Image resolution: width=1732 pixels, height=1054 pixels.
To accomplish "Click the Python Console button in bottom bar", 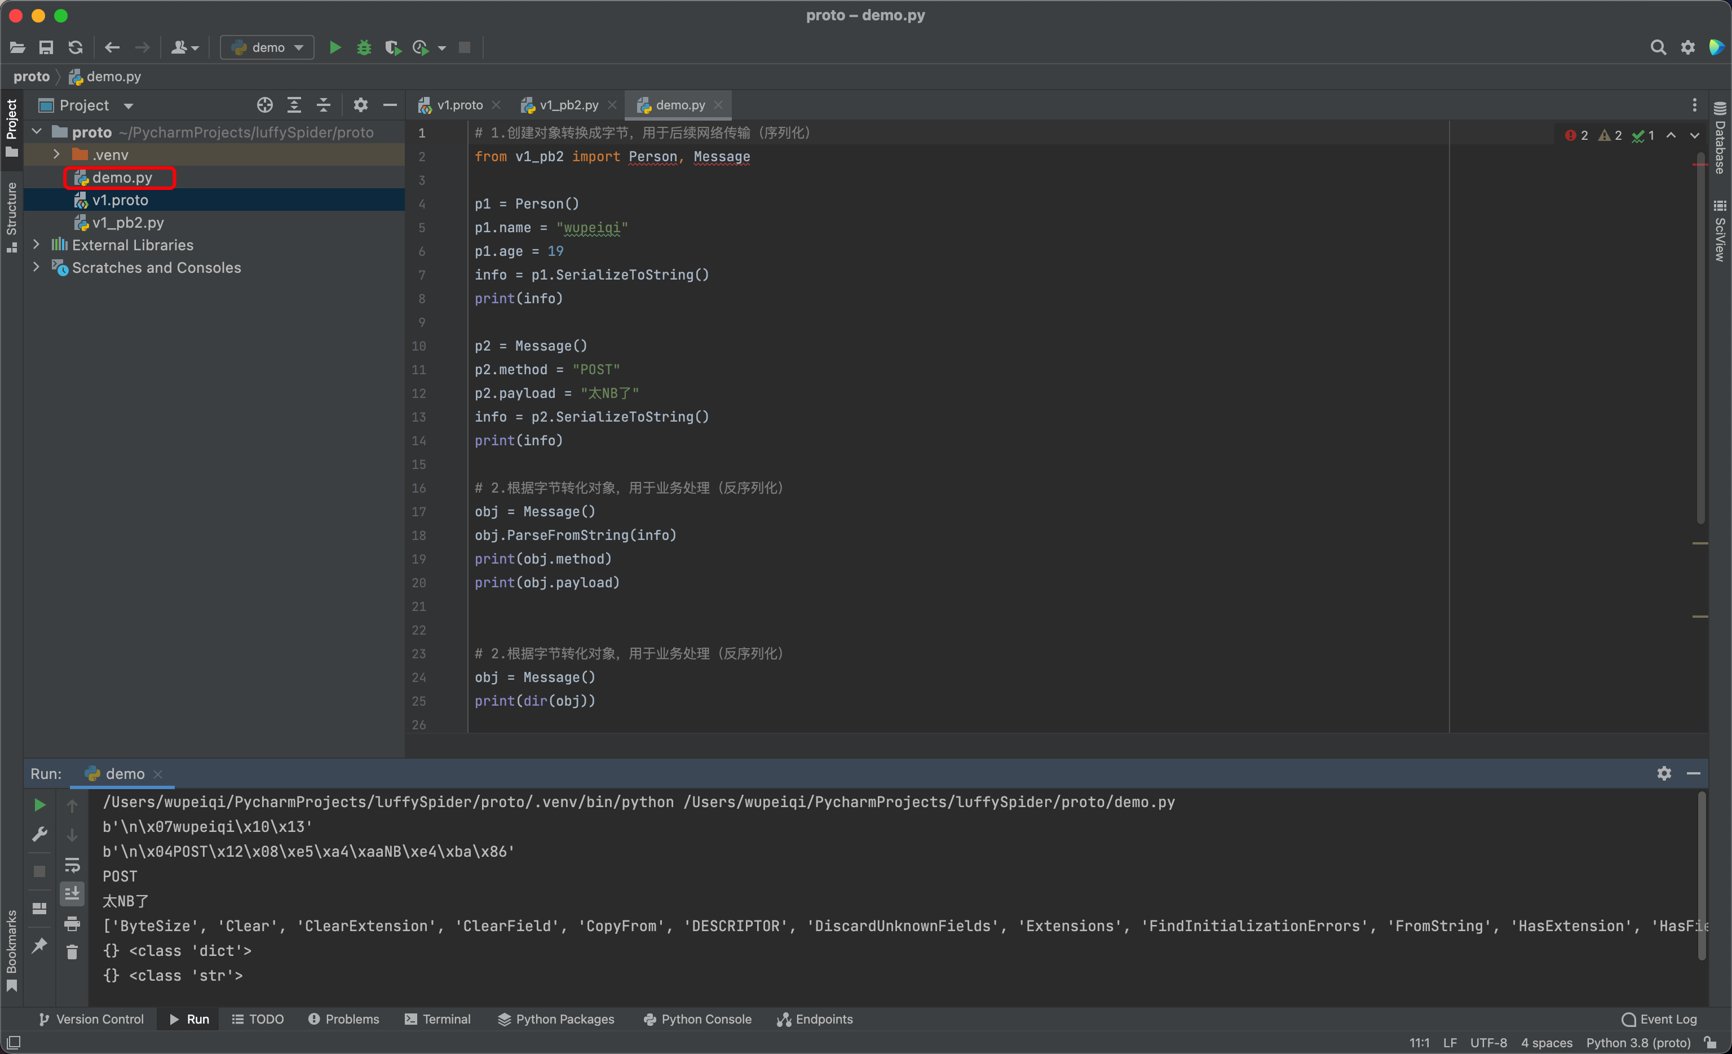I will point(695,1020).
